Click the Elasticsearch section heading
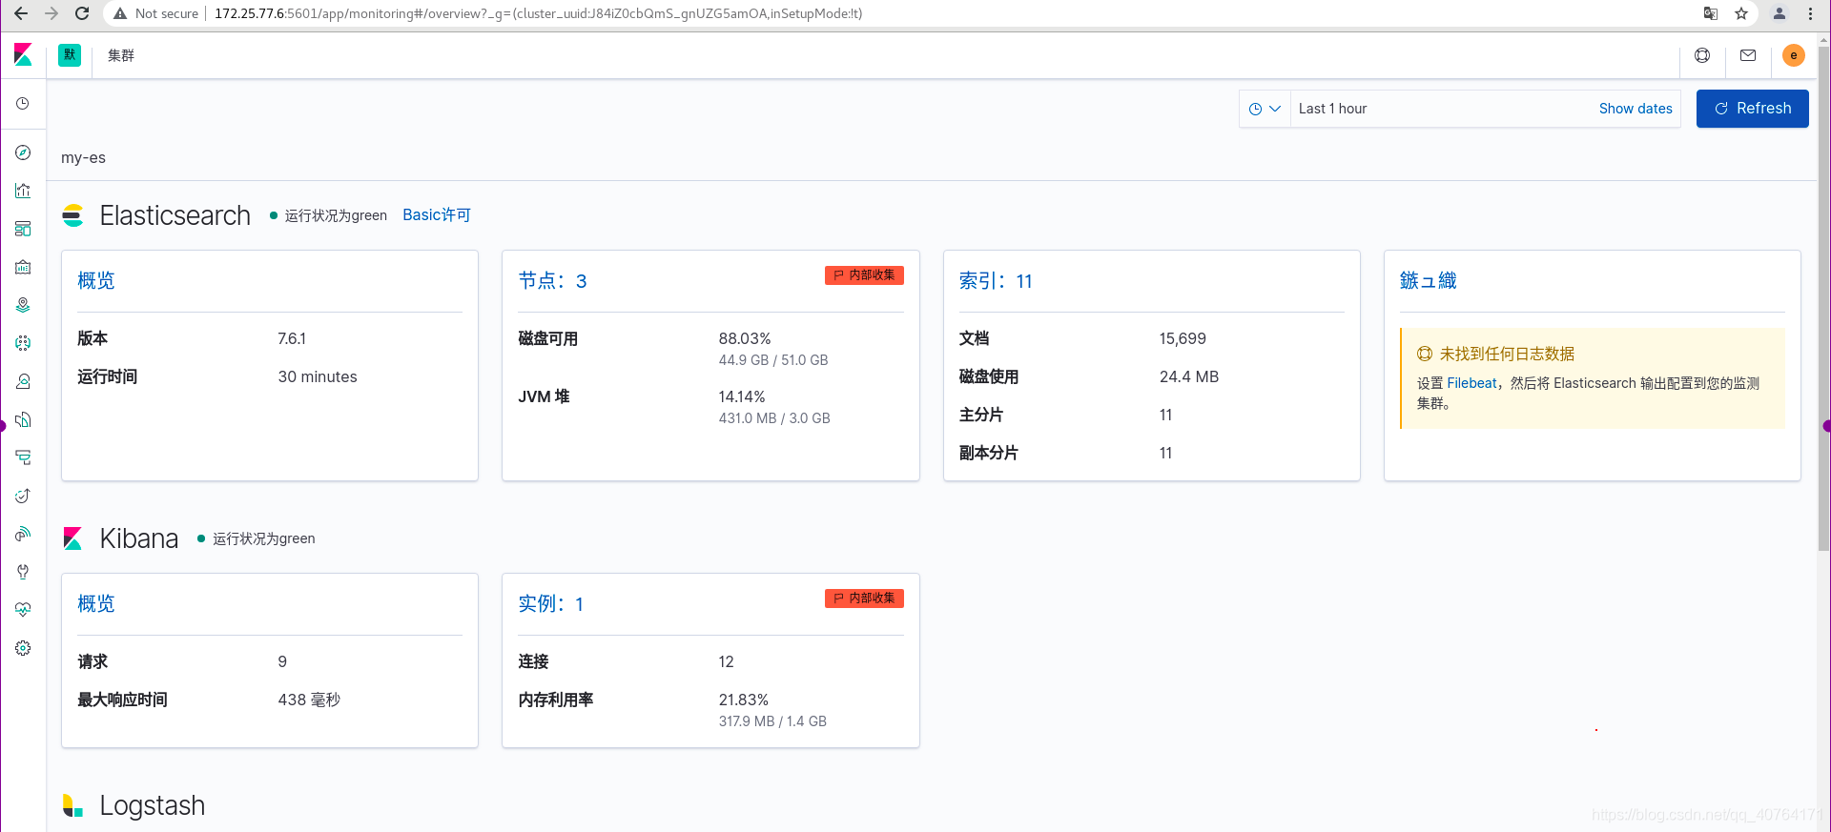Image resolution: width=1831 pixels, height=832 pixels. coord(175,215)
